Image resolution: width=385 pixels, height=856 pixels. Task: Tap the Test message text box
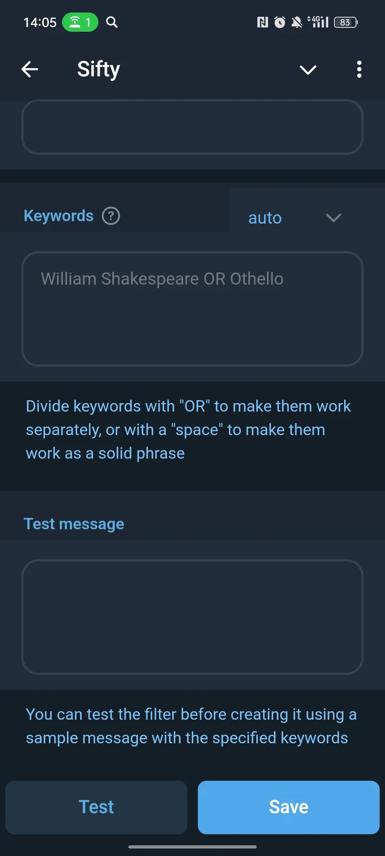pyautogui.click(x=192, y=616)
